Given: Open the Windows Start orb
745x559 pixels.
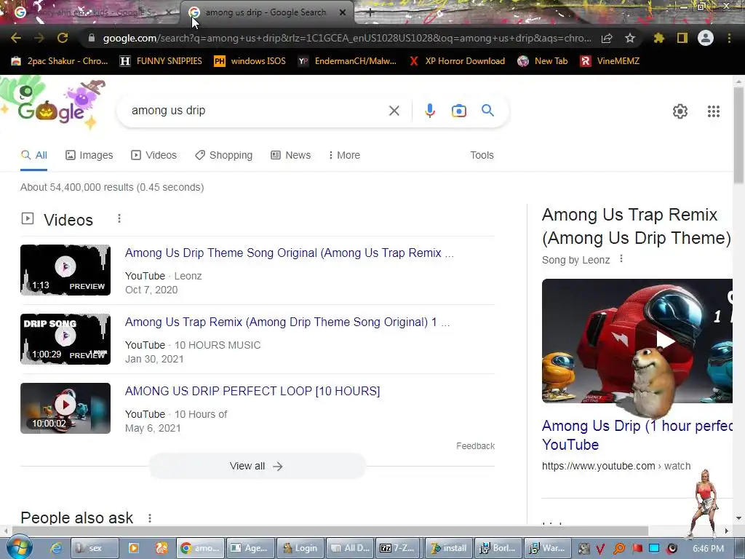Looking at the screenshot, I should coord(19,547).
